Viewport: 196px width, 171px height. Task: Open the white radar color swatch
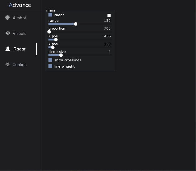(x=109, y=15)
